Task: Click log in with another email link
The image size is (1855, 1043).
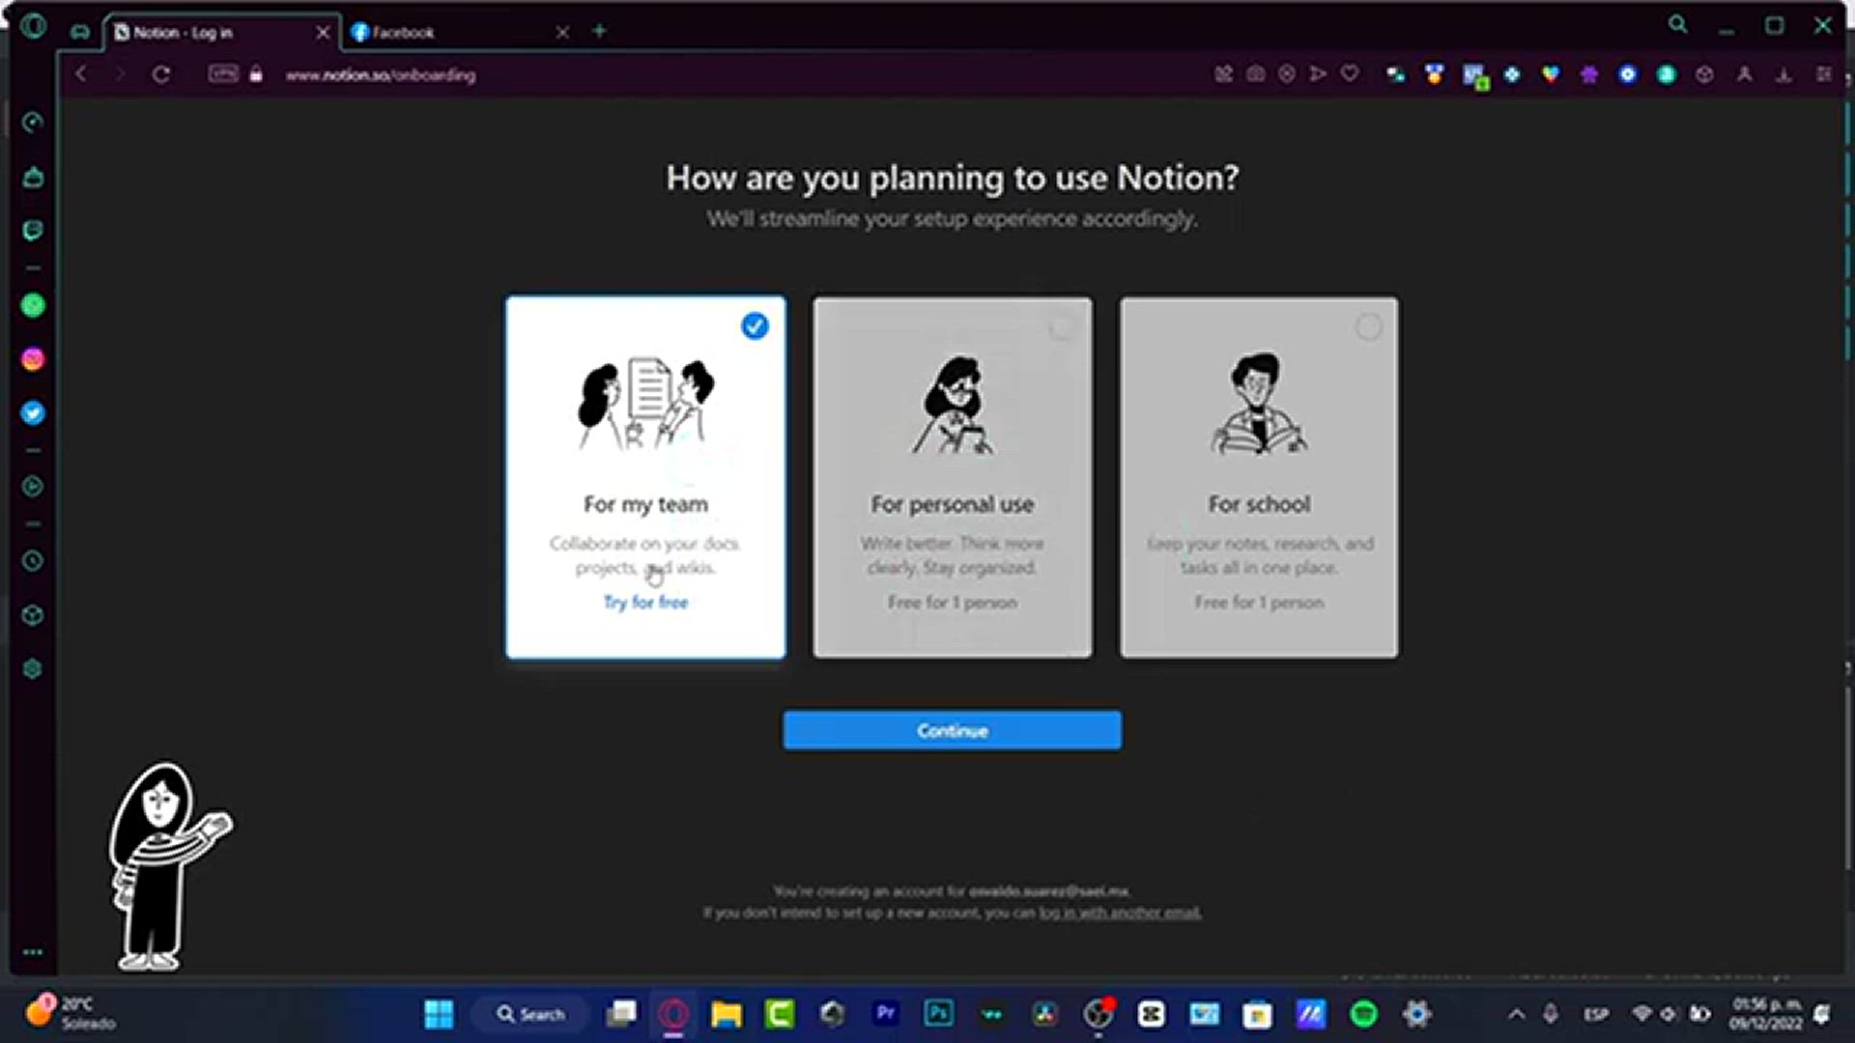Action: (1120, 913)
